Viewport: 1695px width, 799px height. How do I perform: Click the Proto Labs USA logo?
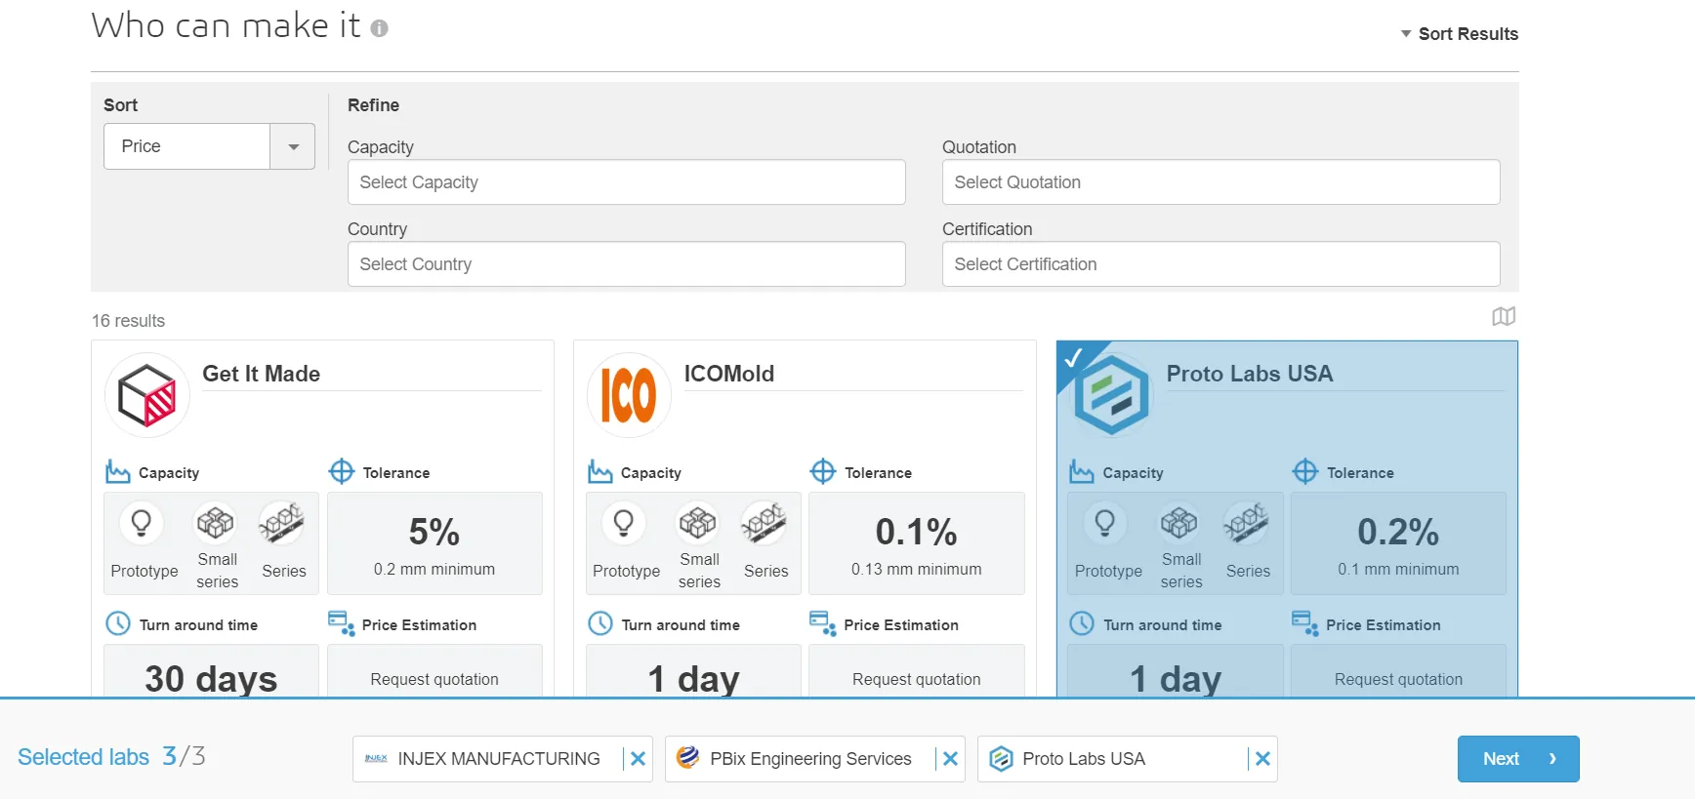(x=1111, y=395)
